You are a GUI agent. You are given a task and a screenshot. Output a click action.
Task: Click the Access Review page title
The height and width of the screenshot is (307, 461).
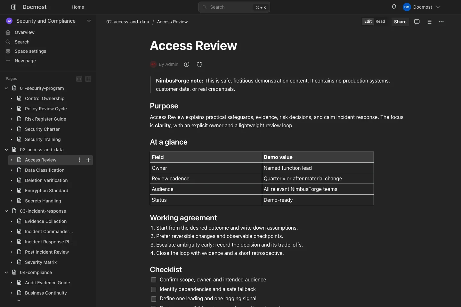pos(193,45)
